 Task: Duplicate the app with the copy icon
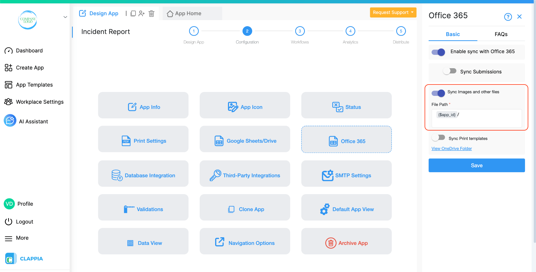tap(133, 13)
